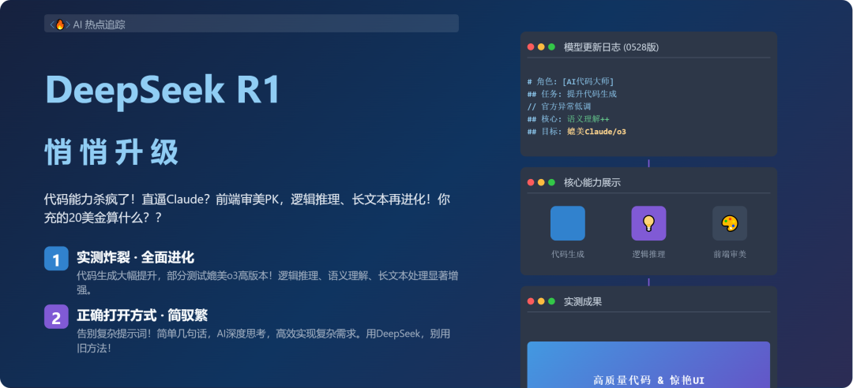
Task: Click the code line '## 任务: 提升代码生成'
Action: (x=572, y=94)
